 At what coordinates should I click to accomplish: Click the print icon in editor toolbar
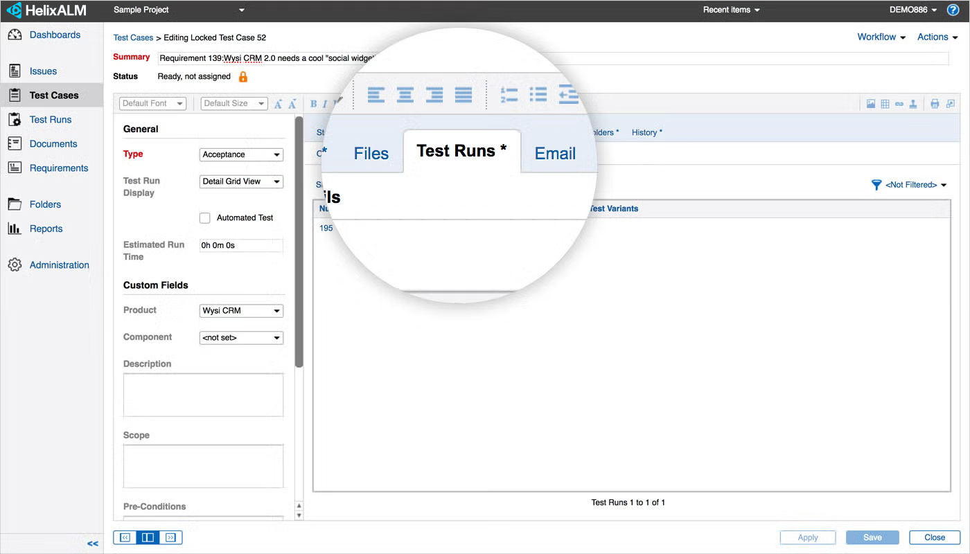click(x=935, y=104)
